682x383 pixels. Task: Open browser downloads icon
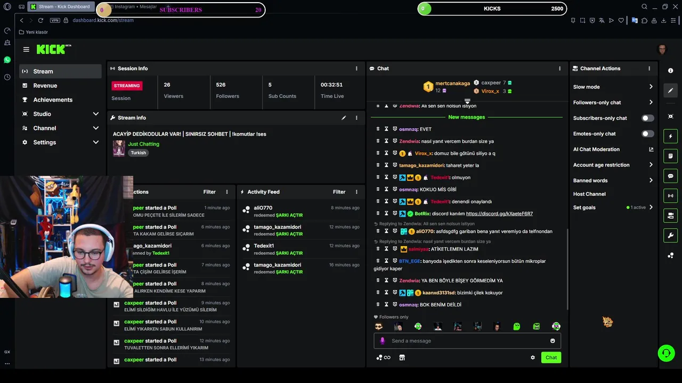(x=664, y=20)
